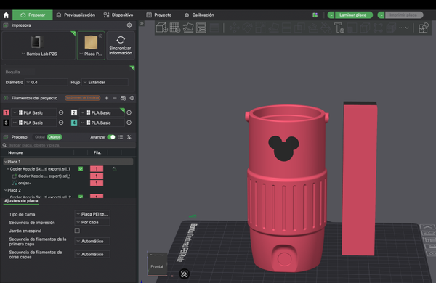Click the camera view icon below the plate
Viewport: 436px width, 283px height.
[184, 274]
